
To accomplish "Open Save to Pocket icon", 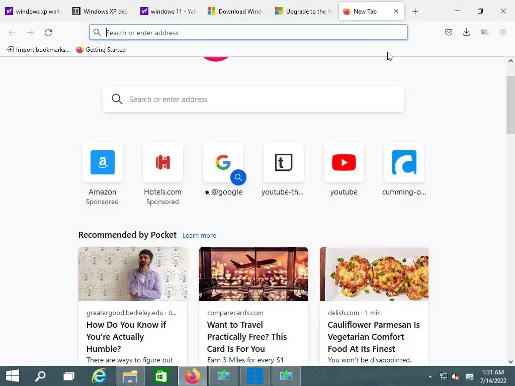I will 449,32.
